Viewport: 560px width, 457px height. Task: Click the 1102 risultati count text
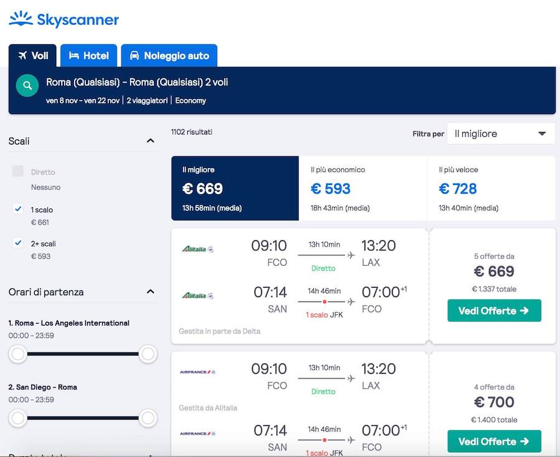(x=192, y=132)
